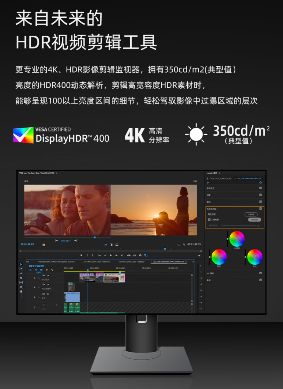
Task: Click the Add Marker icon in transport controls
Action: pyautogui.click(x=81, y=255)
